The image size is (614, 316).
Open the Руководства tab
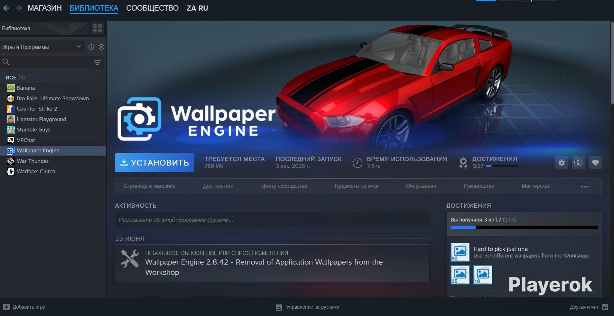[x=479, y=186]
